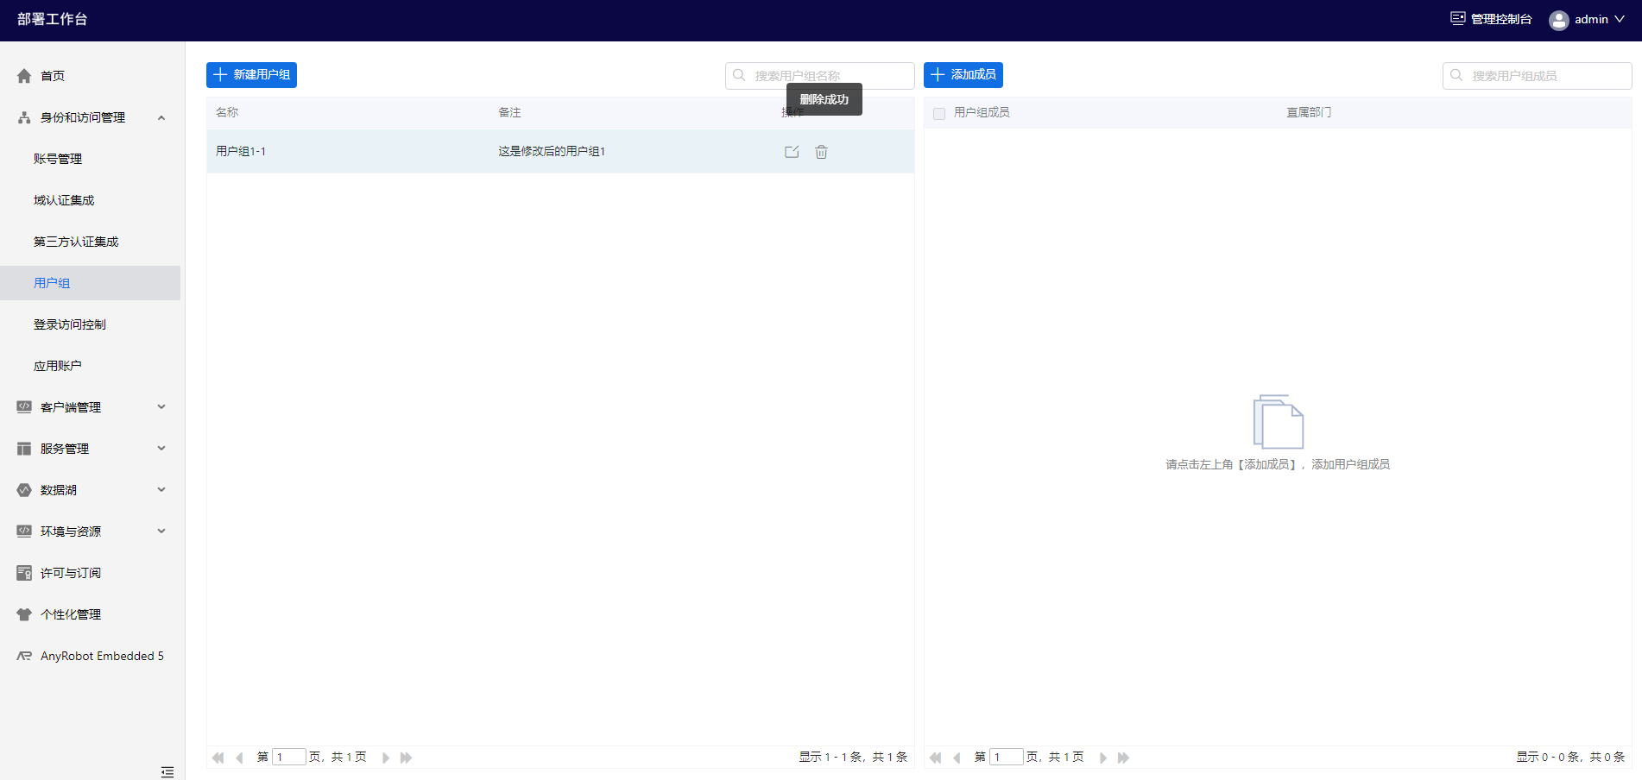Go to last page of member list
Viewport: 1642px width, 780px height.
[x=1123, y=758]
